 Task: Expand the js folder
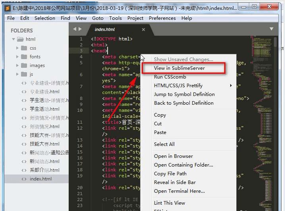(17, 74)
